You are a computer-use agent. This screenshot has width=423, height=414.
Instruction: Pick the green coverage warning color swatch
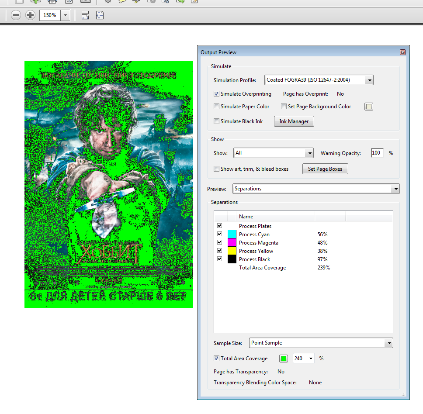pos(284,359)
